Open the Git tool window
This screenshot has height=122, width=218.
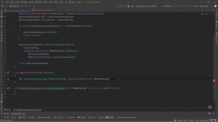[x=6, y=118]
